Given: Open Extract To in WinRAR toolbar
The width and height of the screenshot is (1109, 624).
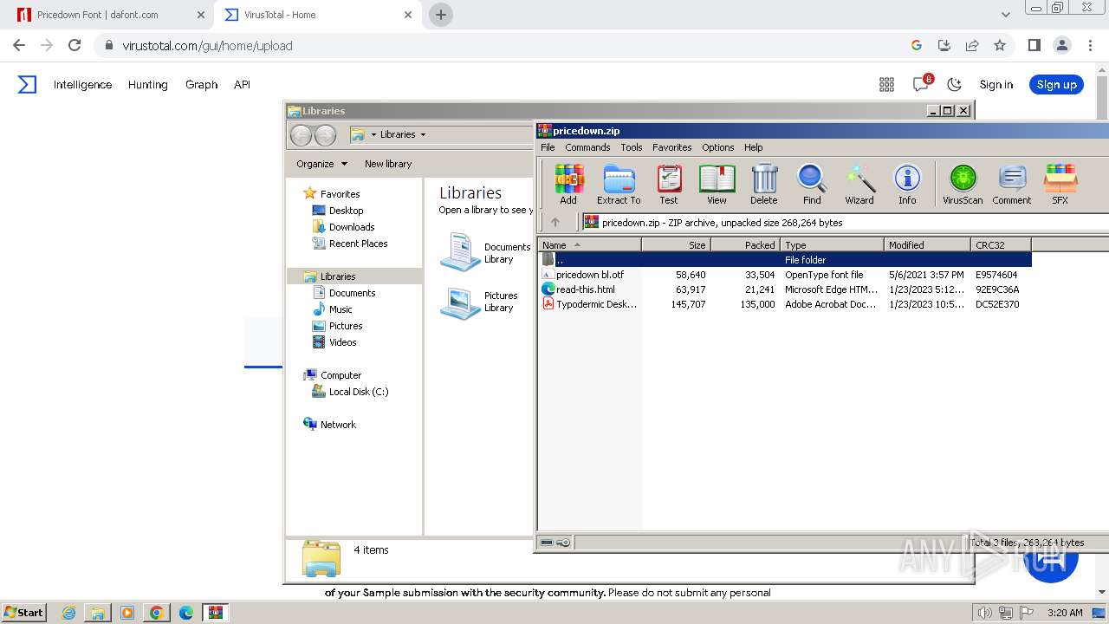Looking at the screenshot, I should (x=619, y=184).
